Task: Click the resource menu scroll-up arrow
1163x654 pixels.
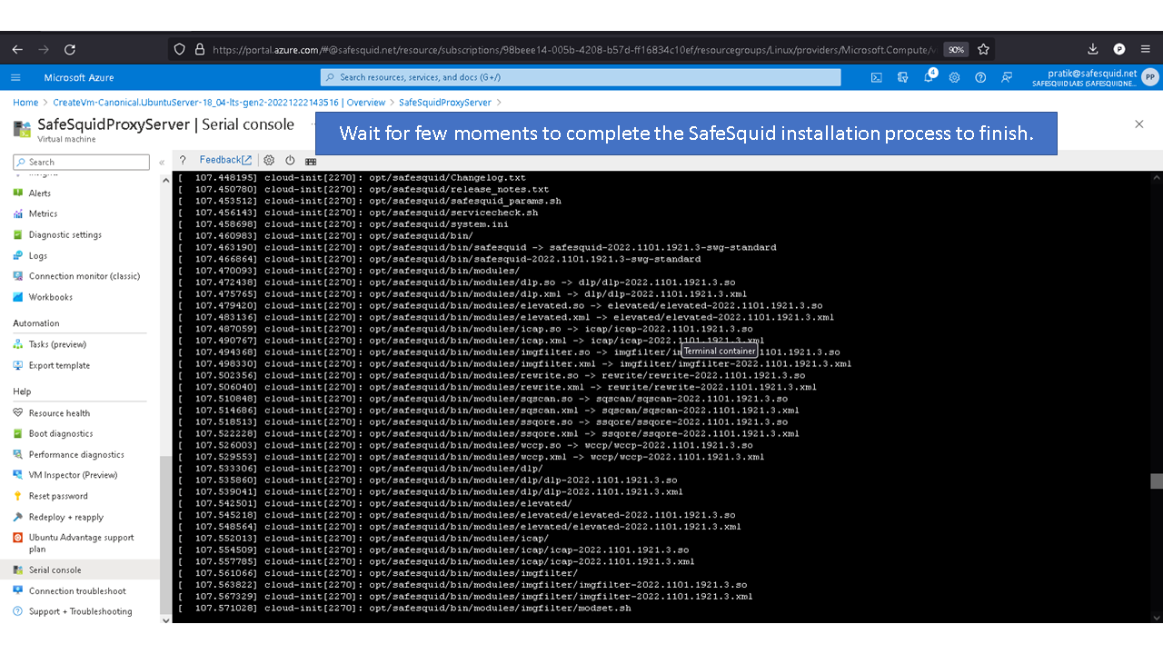Action: pos(165,180)
